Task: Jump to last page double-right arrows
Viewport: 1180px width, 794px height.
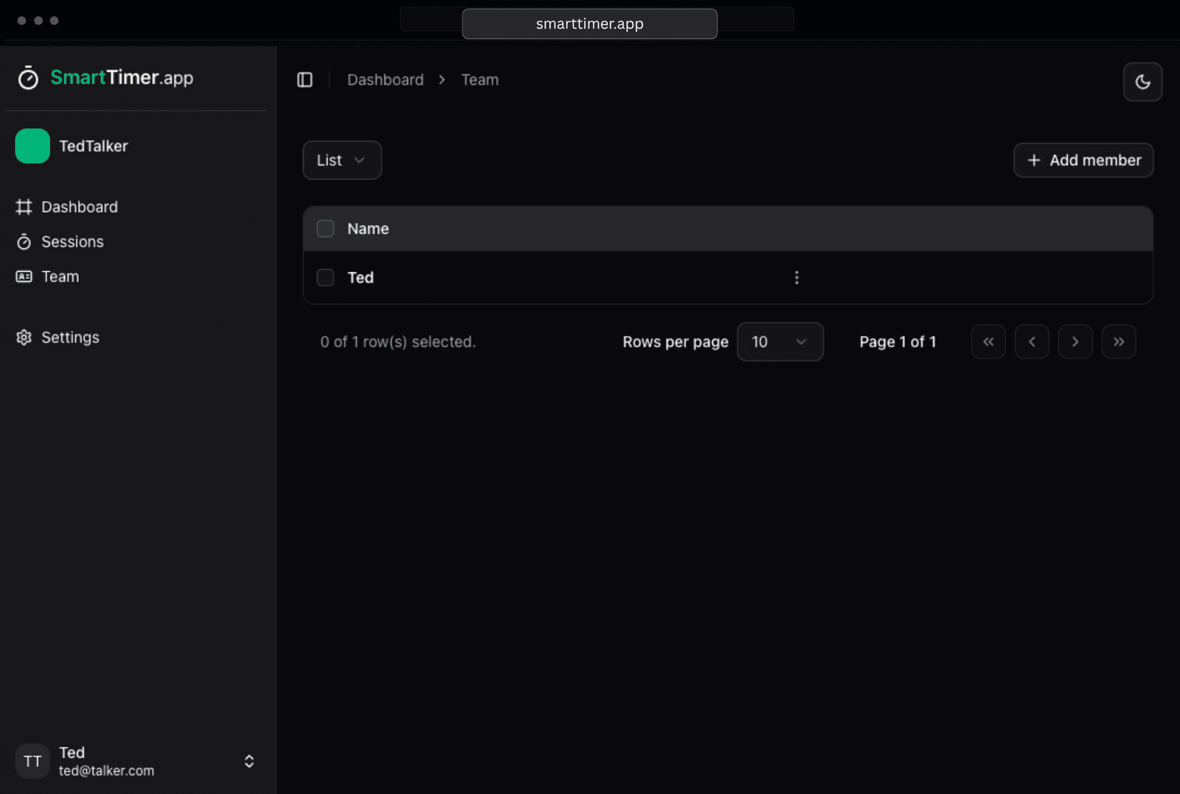Action: (1118, 342)
